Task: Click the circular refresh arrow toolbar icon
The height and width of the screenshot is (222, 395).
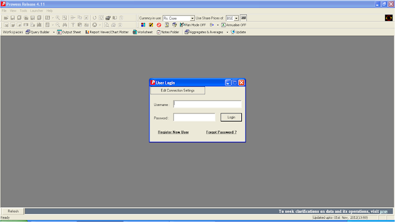Action: pyautogui.click(x=94, y=18)
